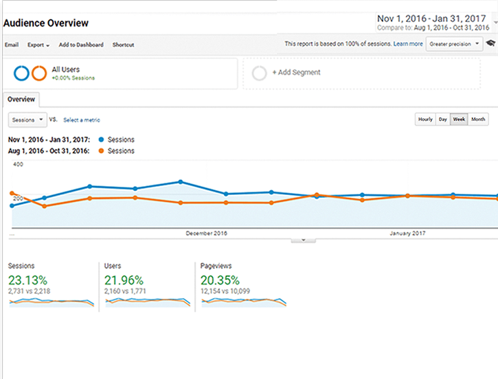
Task: Click + Add Segment
Action: [x=296, y=72]
